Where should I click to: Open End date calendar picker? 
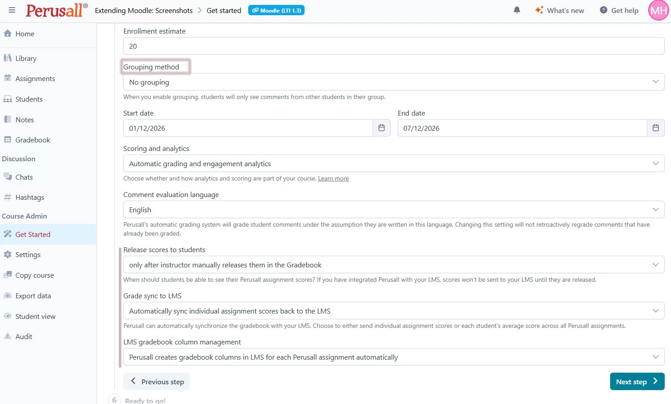(656, 128)
